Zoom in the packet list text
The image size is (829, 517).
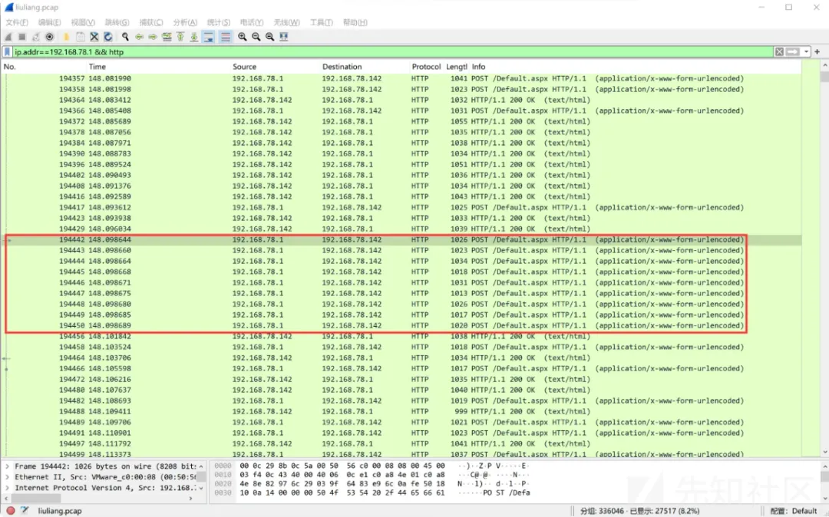tap(242, 37)
